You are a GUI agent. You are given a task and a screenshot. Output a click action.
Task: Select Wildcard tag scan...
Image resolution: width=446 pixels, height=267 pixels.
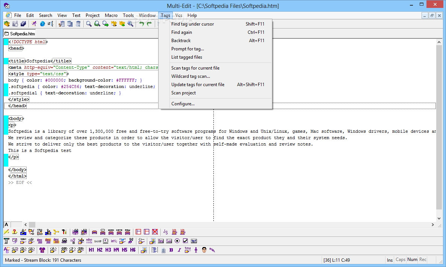[x=215, y=76]
